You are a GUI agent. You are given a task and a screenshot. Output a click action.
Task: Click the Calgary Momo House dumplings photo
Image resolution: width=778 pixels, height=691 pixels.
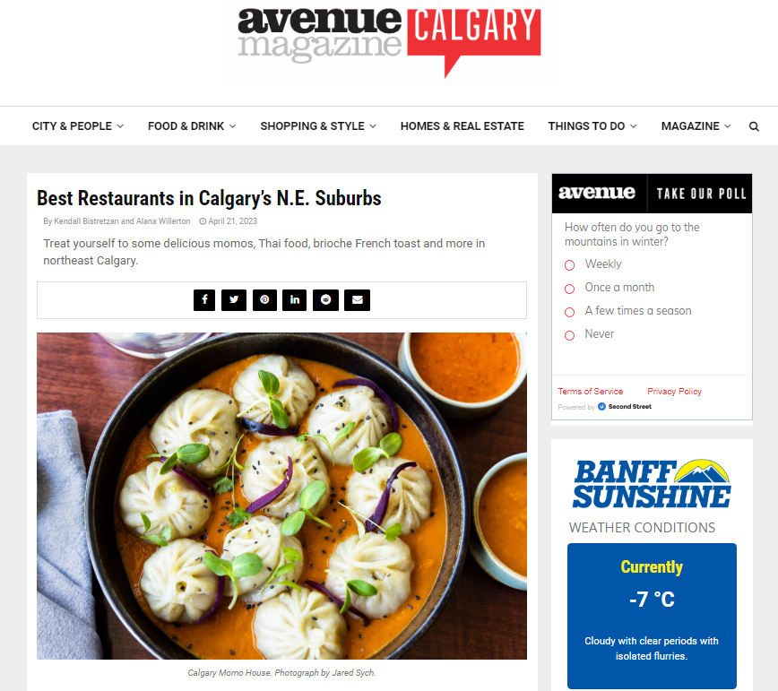[281, 496]
